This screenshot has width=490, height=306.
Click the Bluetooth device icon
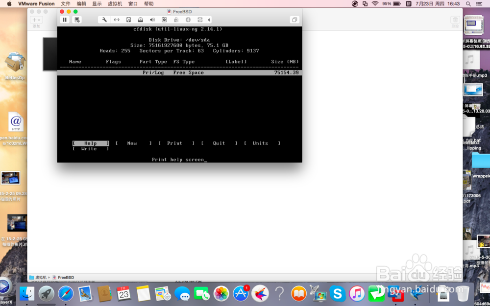click(x=188, y=20)
